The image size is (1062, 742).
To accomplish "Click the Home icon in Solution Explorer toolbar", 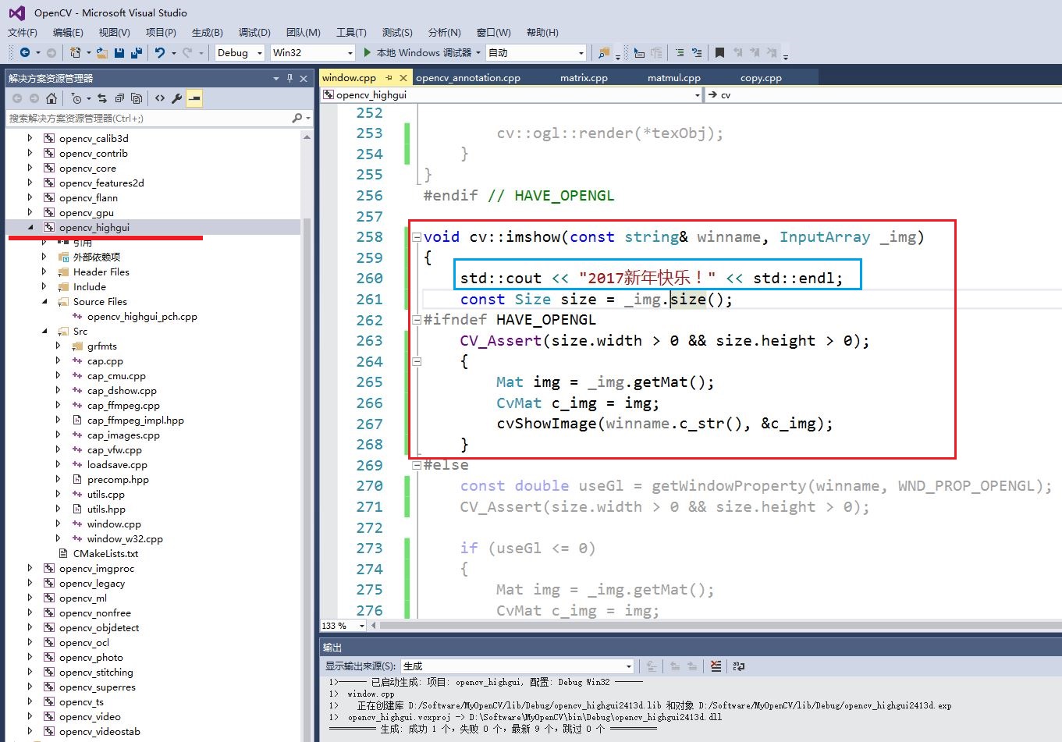I will tap(52, 98).
